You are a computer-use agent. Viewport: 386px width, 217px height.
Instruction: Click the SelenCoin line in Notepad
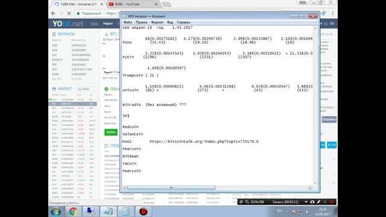[133, 134]
